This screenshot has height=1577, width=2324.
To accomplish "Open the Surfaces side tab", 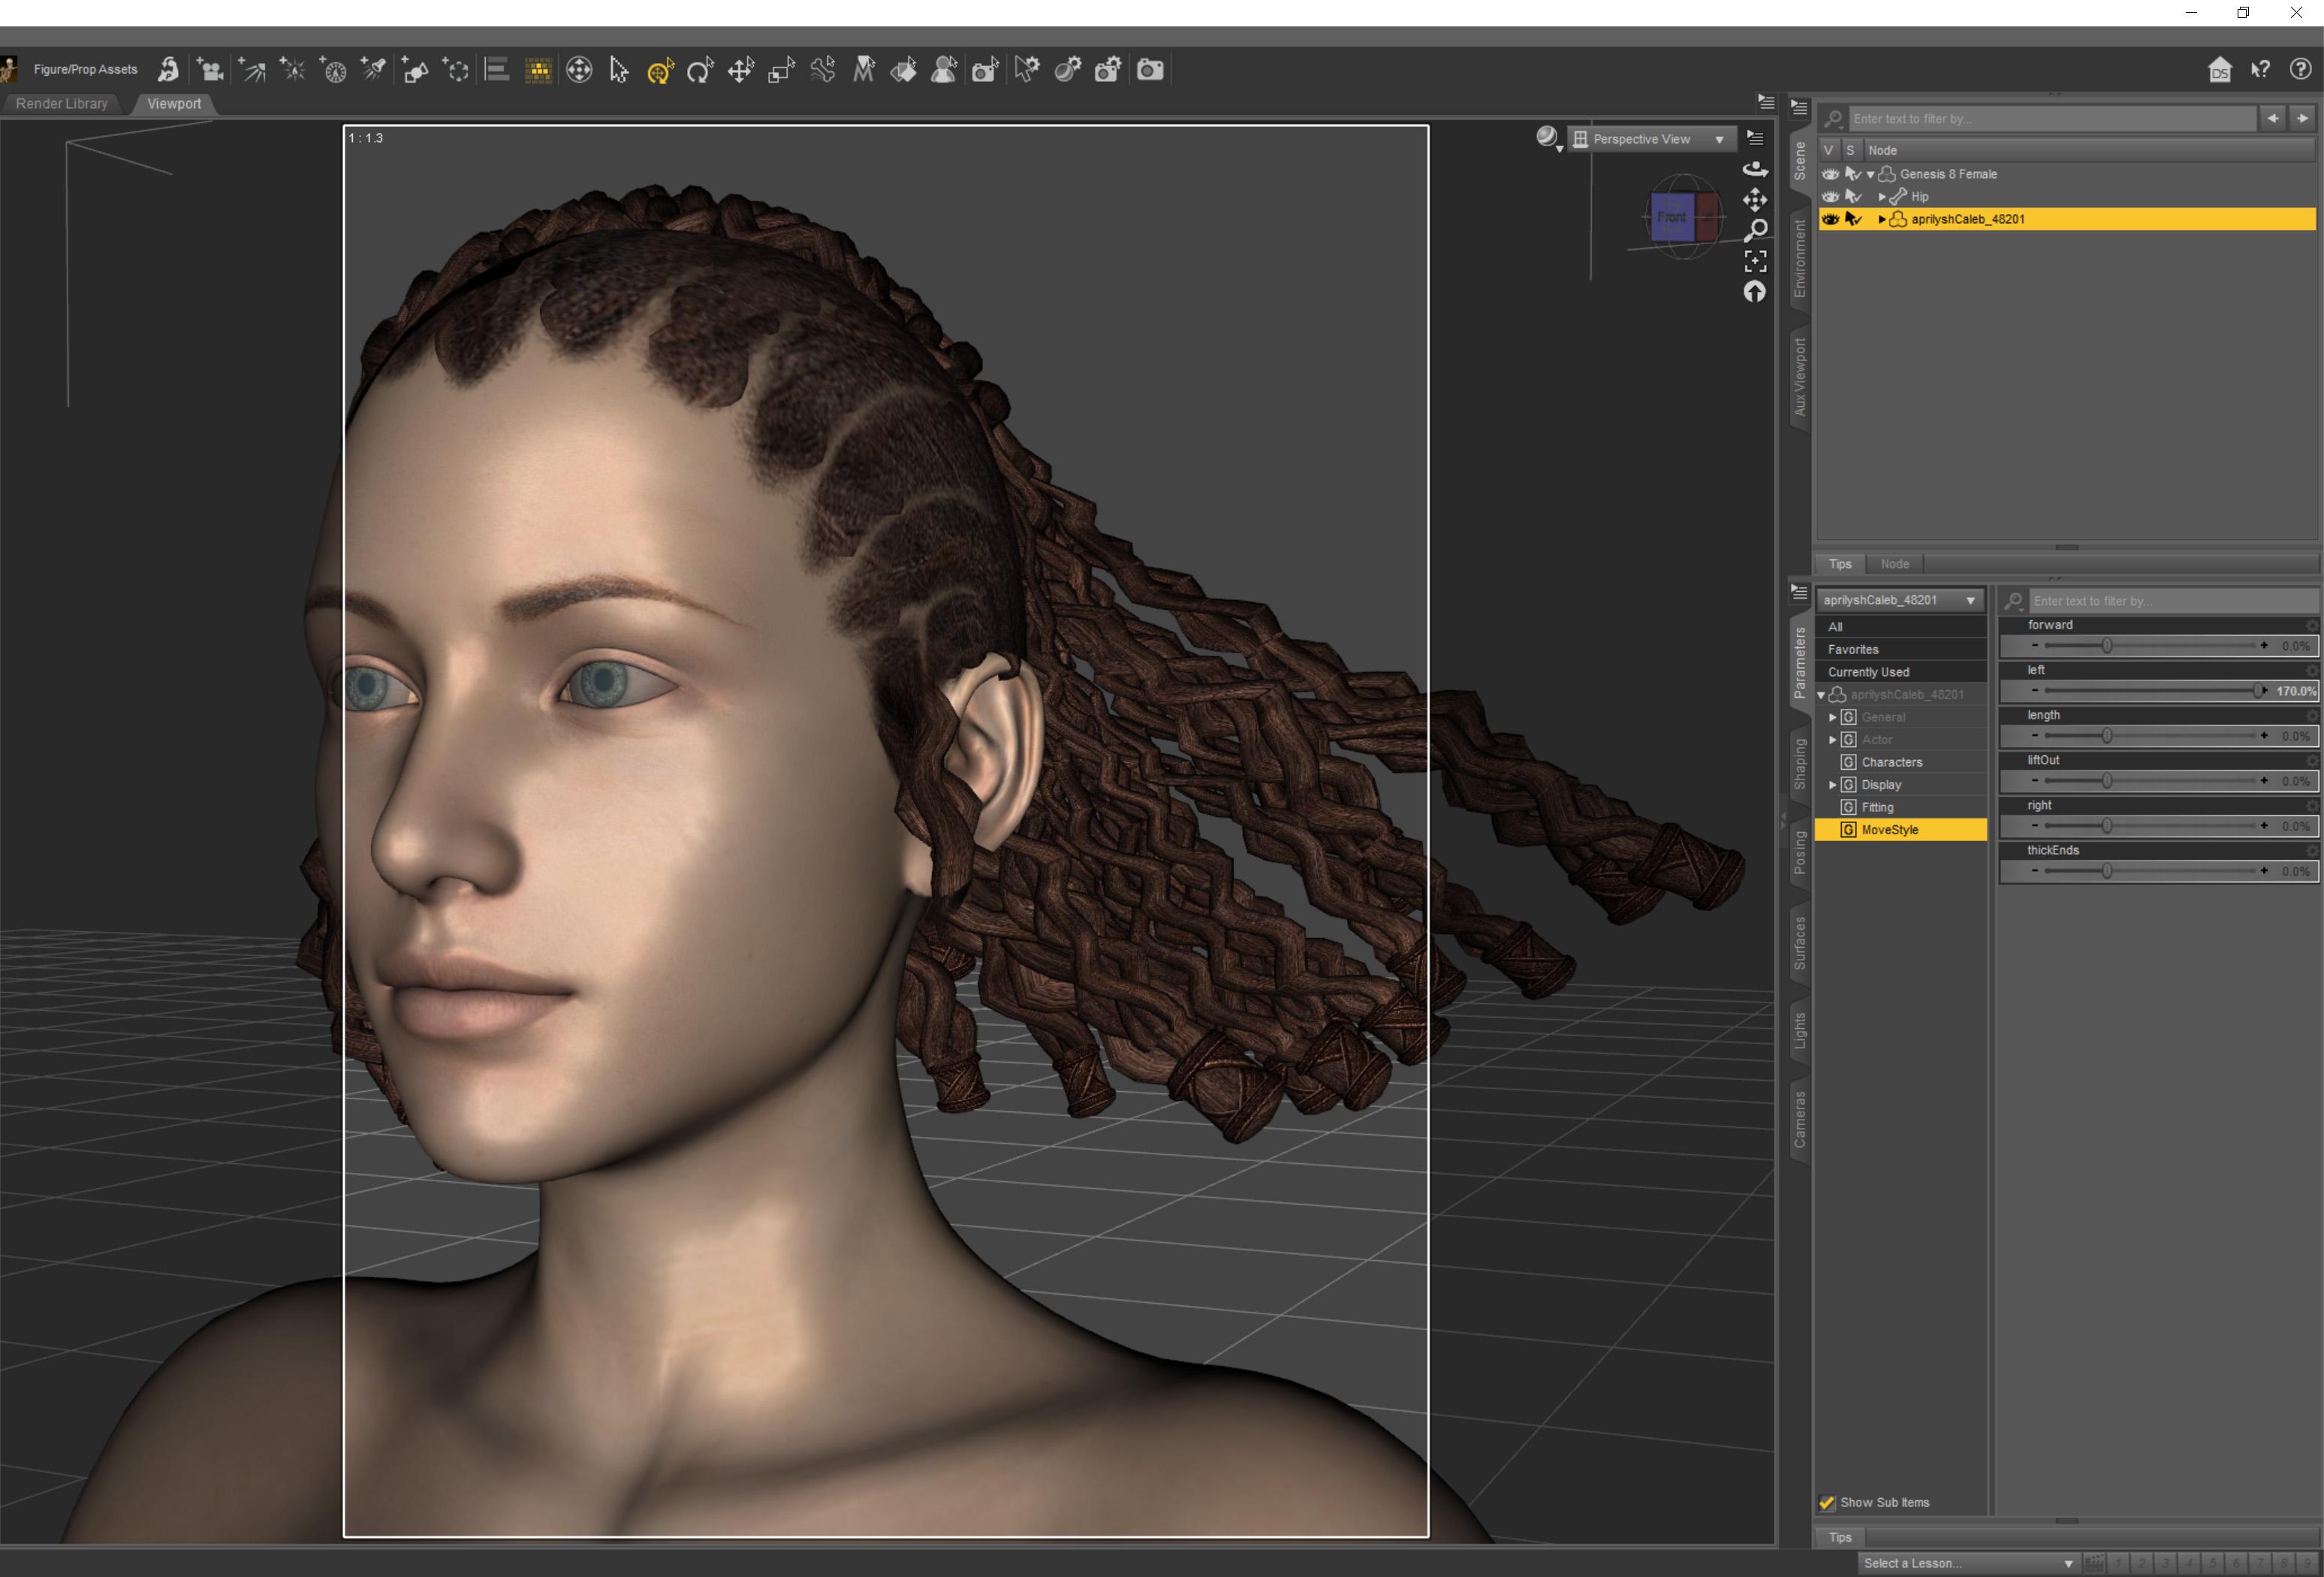I will [x=1800, y=942].
